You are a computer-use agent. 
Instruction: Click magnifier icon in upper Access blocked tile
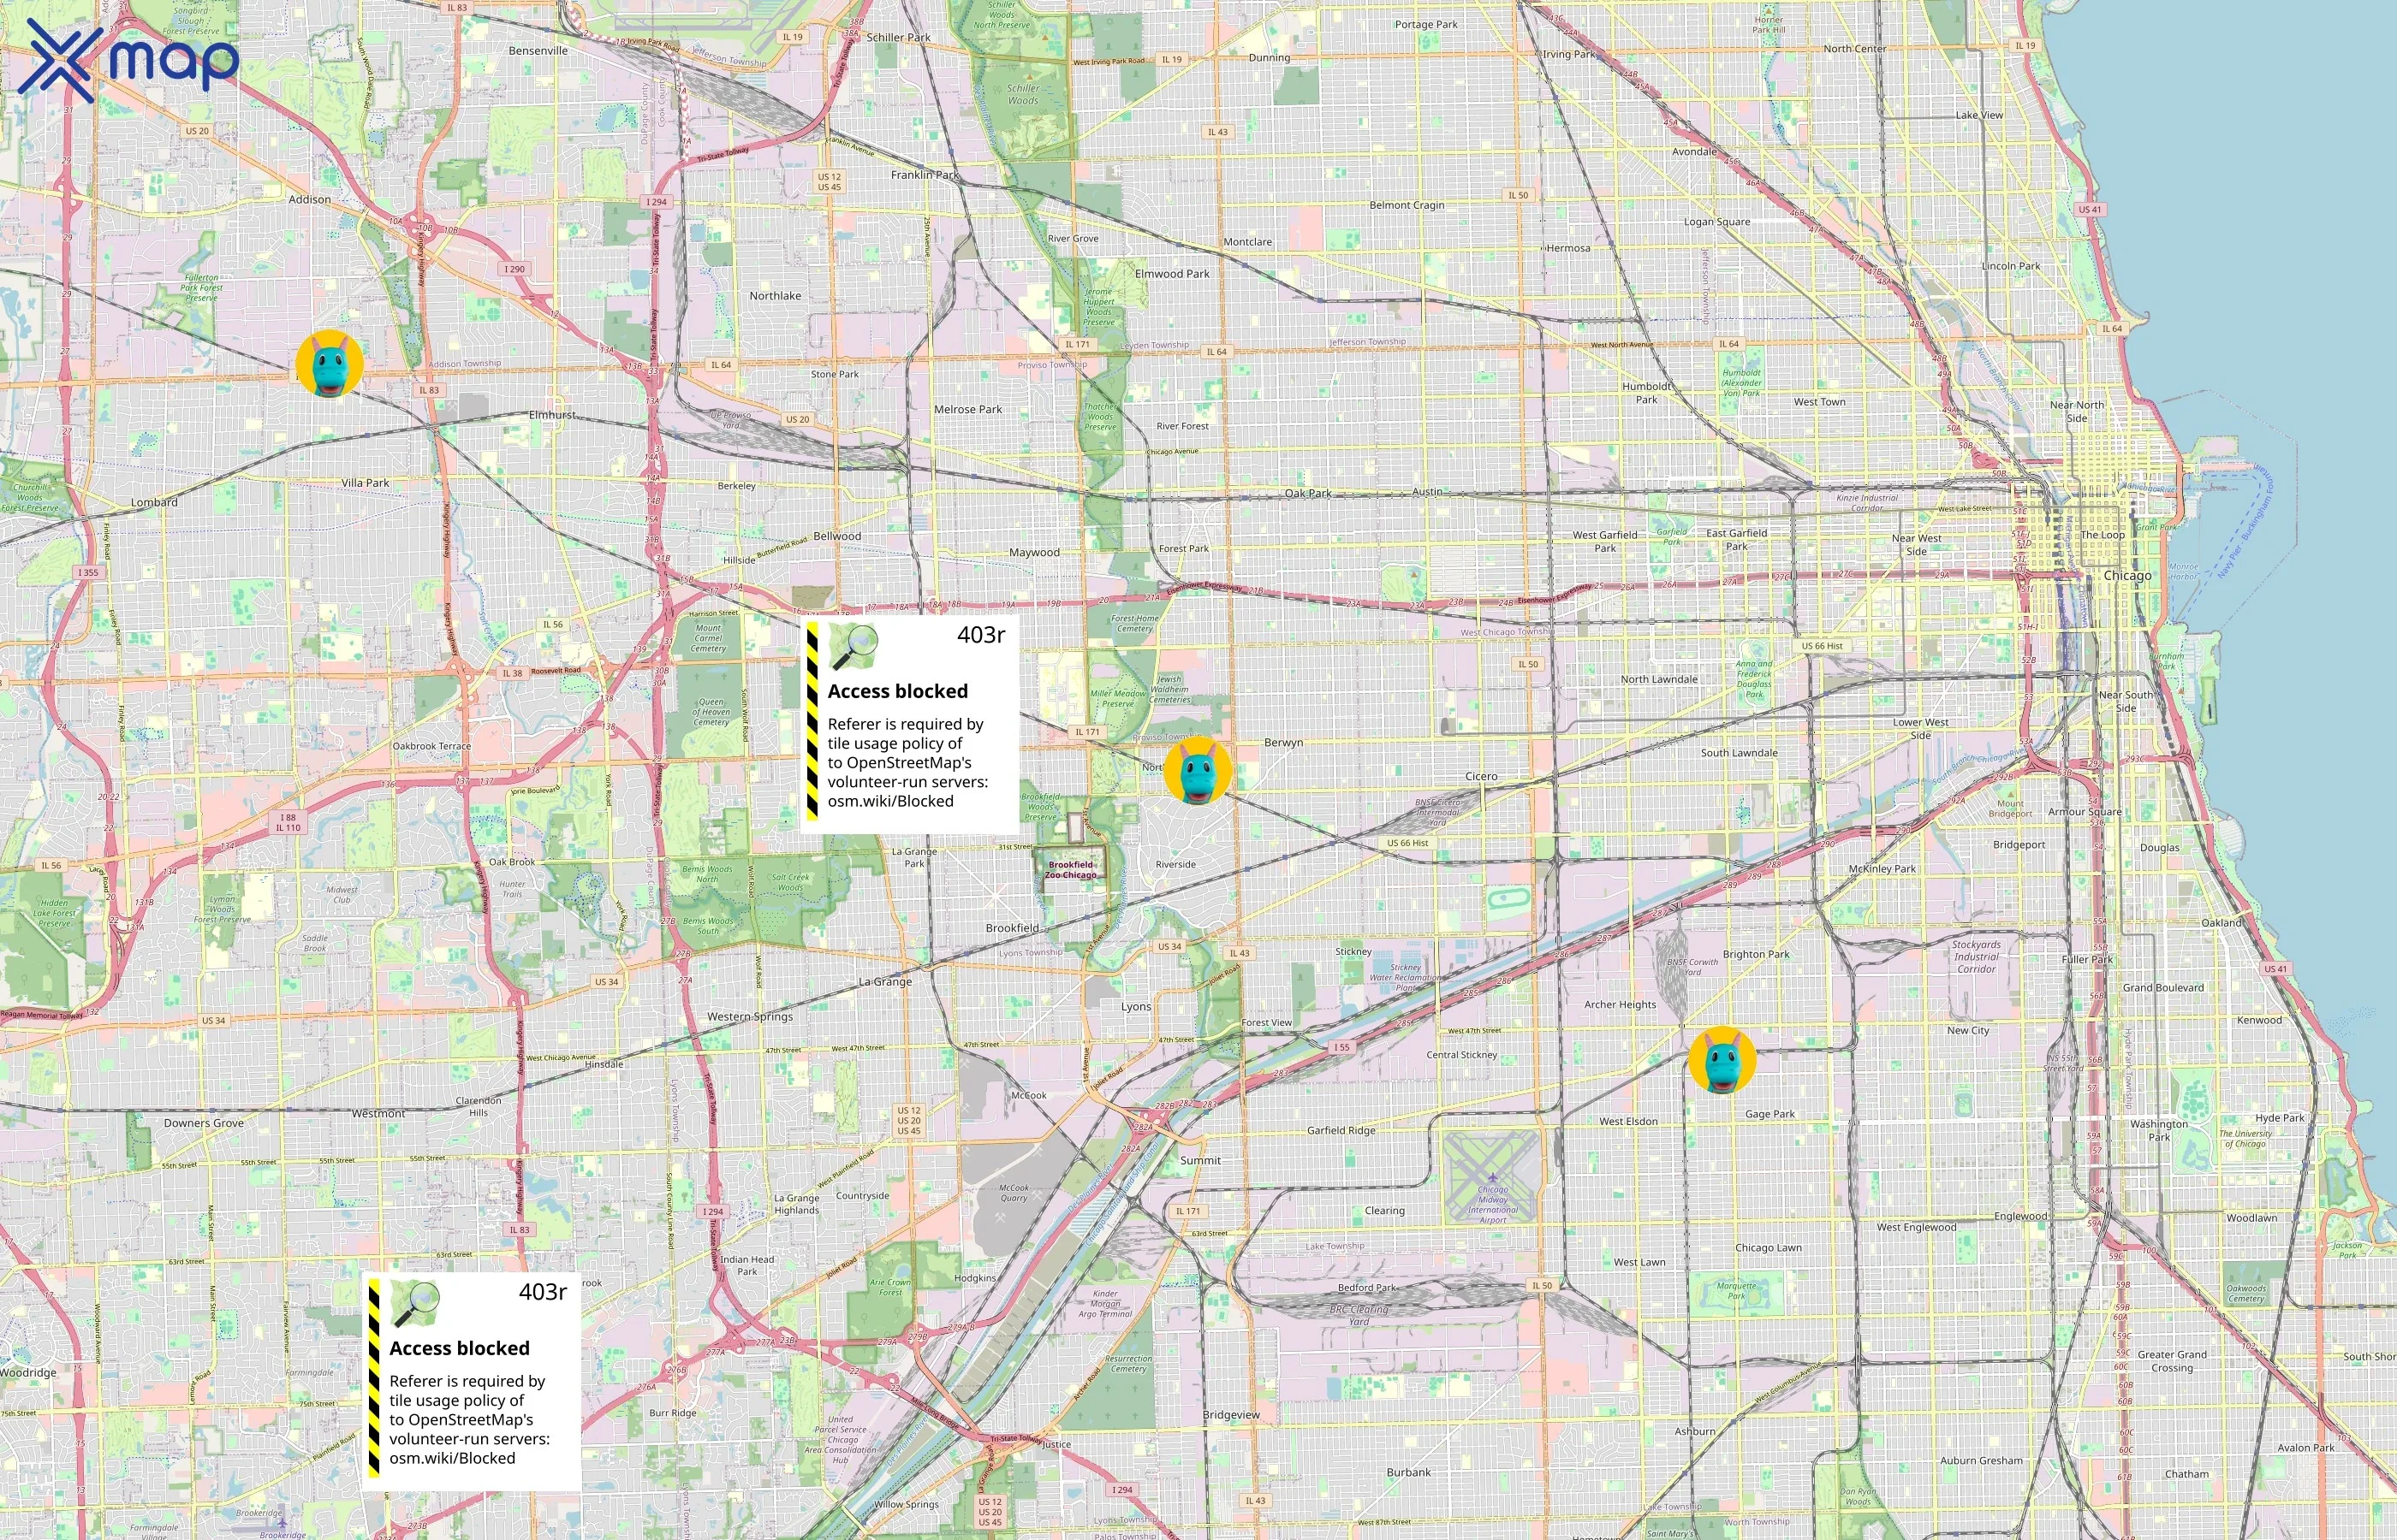coord(854,647)
